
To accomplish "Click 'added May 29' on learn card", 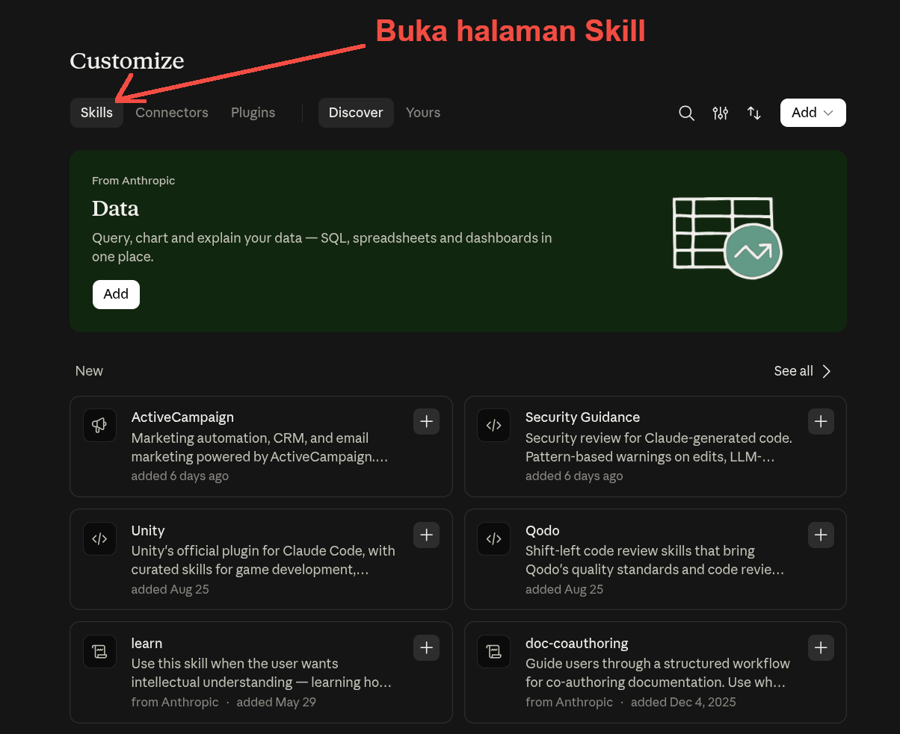I will [x=276, y=702].
